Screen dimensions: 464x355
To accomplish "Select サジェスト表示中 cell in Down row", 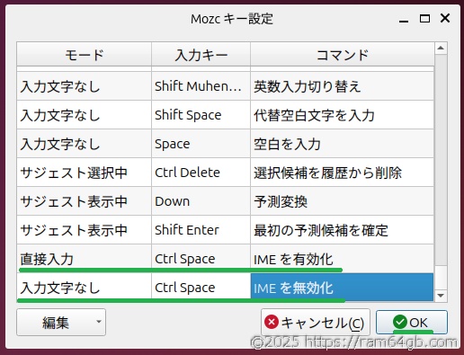I will (x=85, y=201).
